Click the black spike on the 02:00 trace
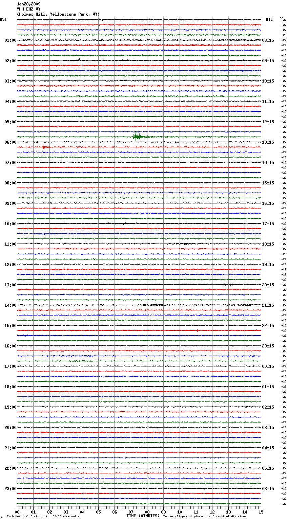 [x=79, y=59]
